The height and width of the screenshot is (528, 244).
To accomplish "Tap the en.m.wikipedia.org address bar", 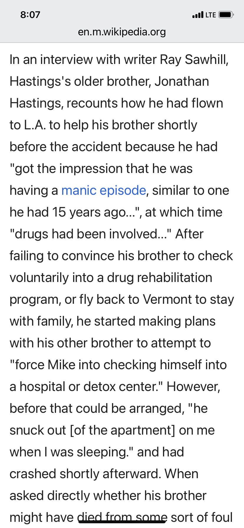I will click(x=122, y=32).
